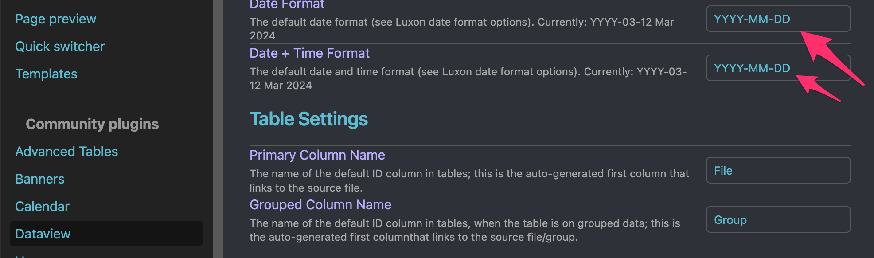Click the Date Format setting title
The image size is (874, 258).
287,4
